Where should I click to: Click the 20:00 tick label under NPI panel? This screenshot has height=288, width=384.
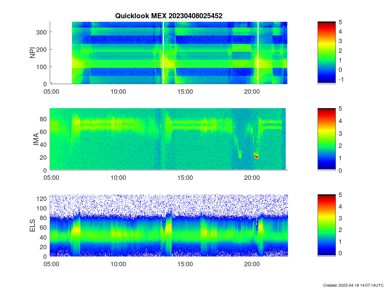[252, 92]
